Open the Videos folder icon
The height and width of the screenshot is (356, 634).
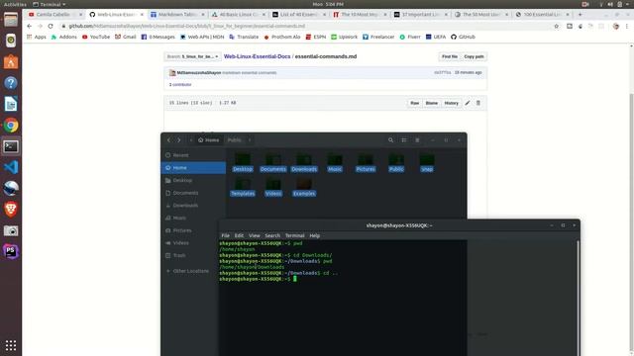(x=273, y=187)
